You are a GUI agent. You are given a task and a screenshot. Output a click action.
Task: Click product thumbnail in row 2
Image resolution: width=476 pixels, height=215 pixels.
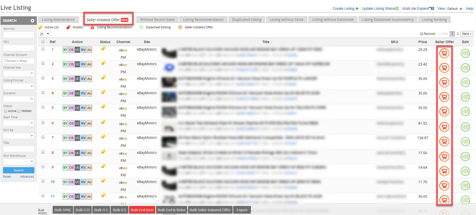[x=169, y=67]
